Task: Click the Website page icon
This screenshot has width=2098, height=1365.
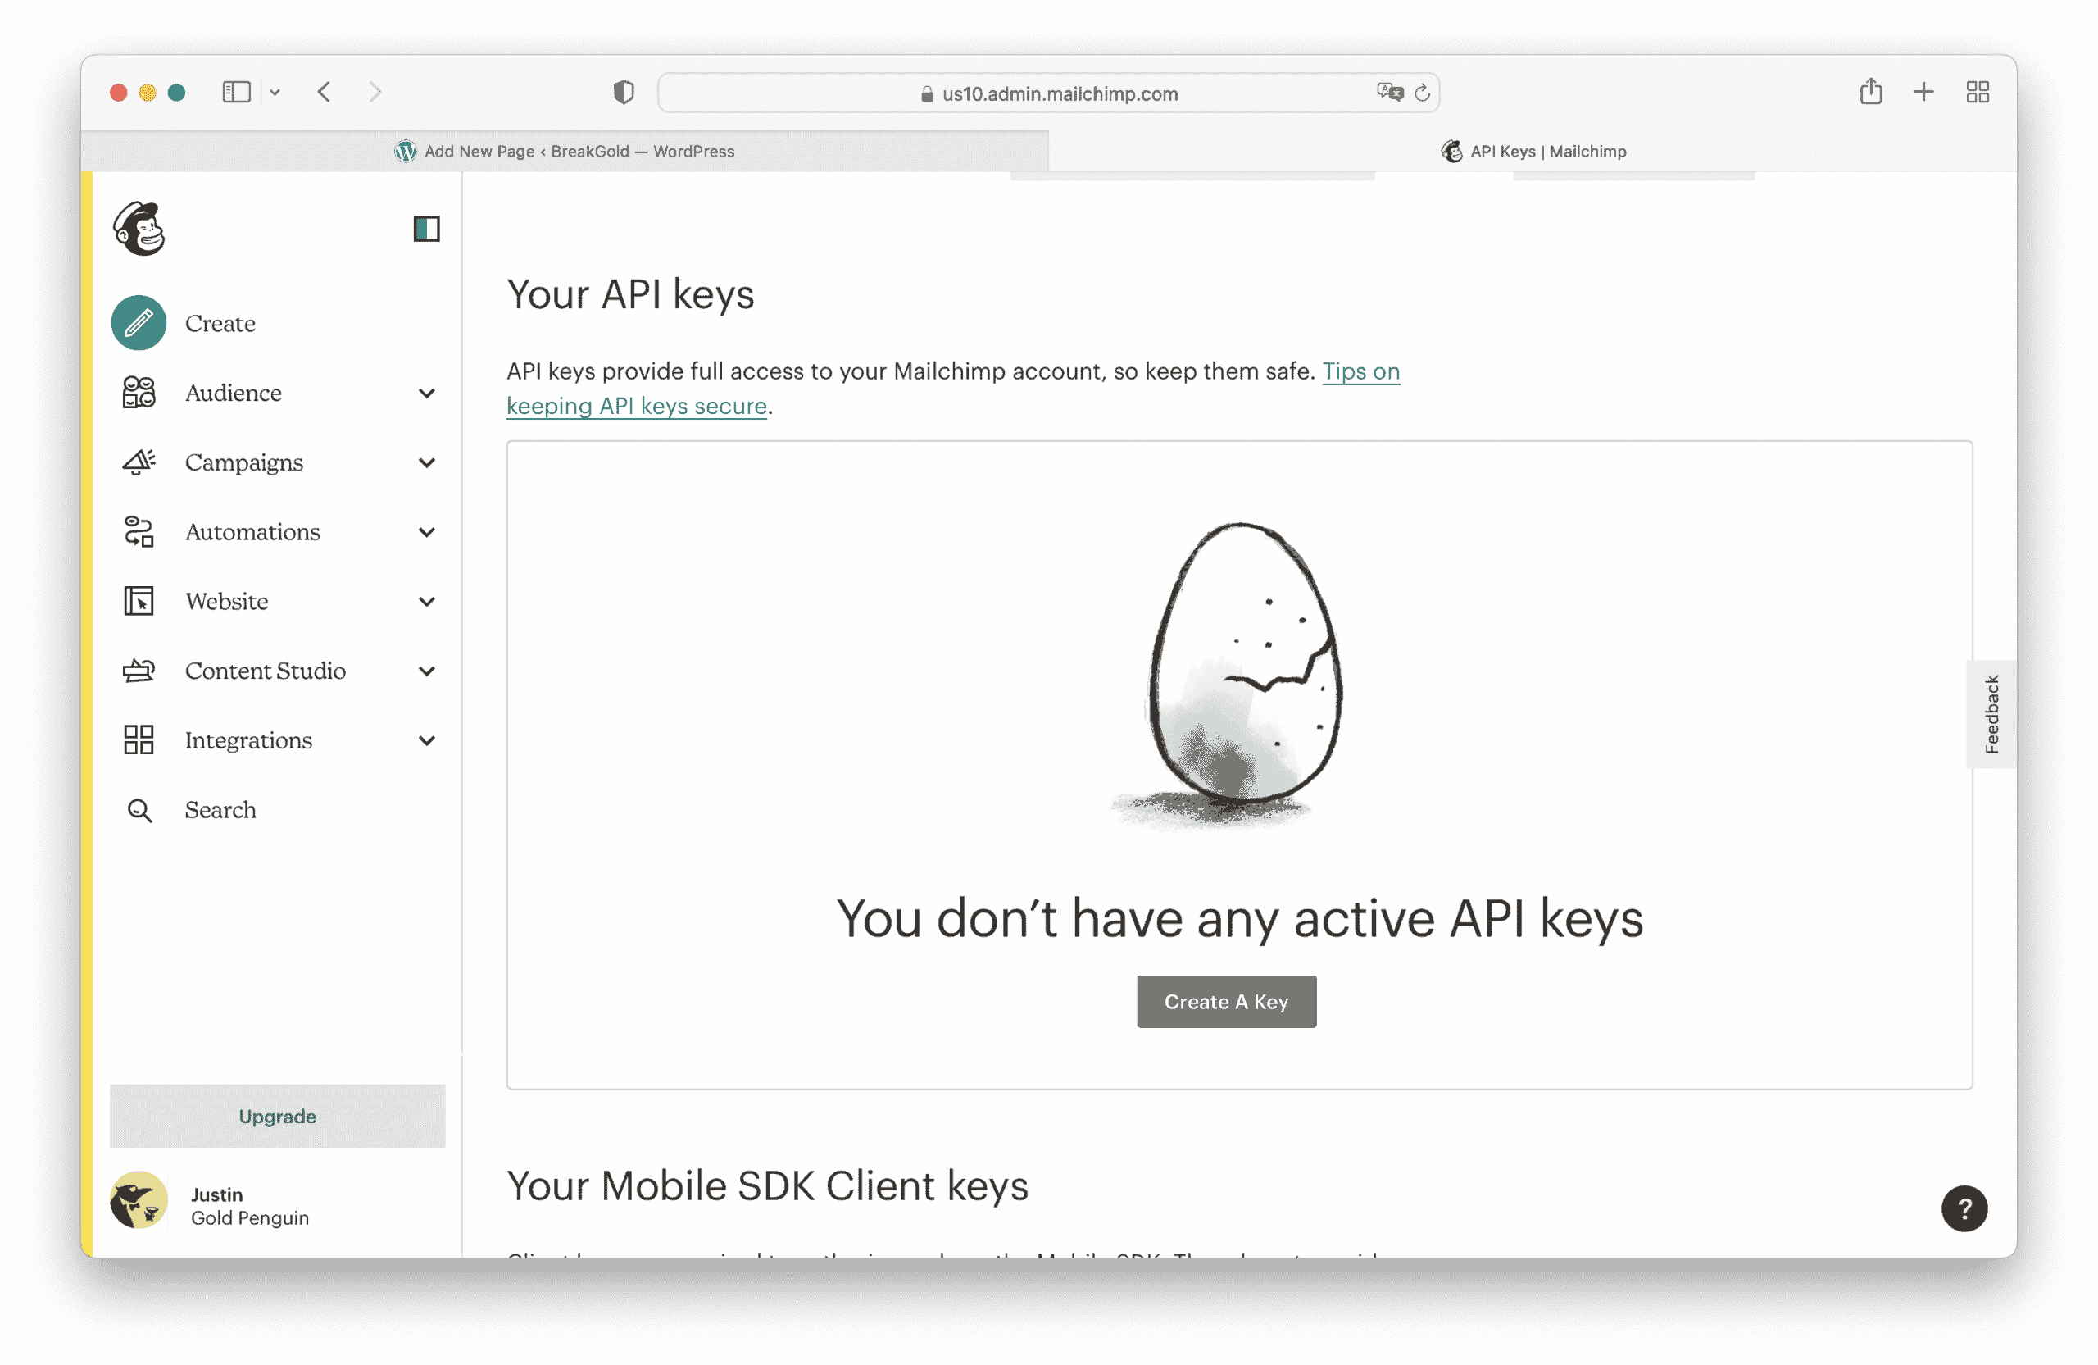Action: click(139, 602)
